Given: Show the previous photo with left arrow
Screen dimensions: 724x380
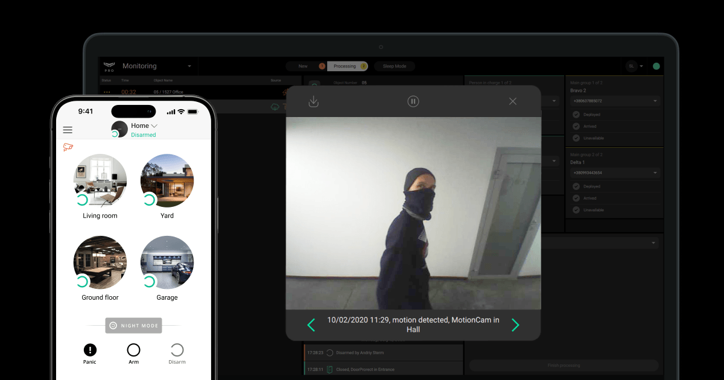Looking at the screenshot, I should point(311,325).
